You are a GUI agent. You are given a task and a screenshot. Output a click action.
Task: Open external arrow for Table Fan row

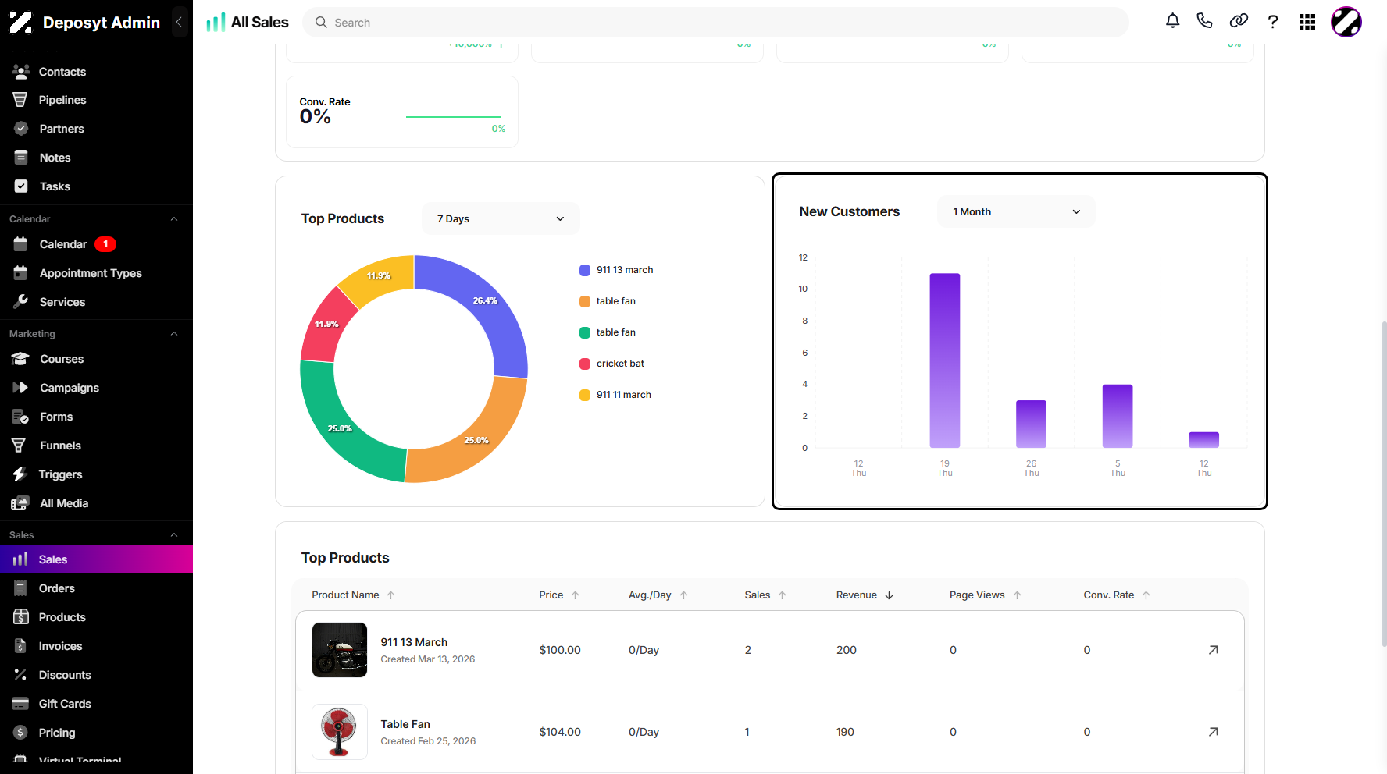pos(1214,732)
